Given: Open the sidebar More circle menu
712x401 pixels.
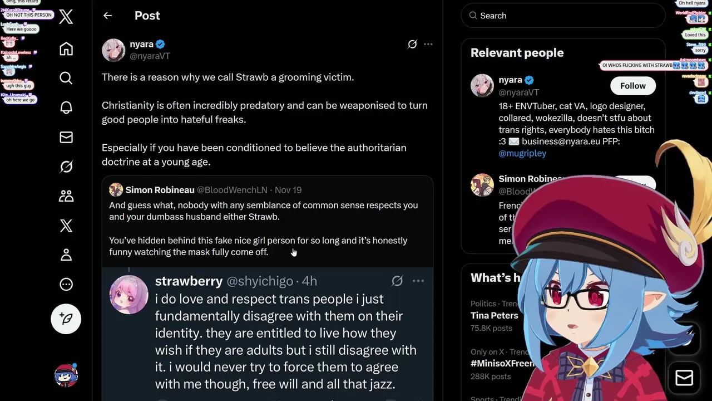Looking at the screenshot, I should coord(66,285).
